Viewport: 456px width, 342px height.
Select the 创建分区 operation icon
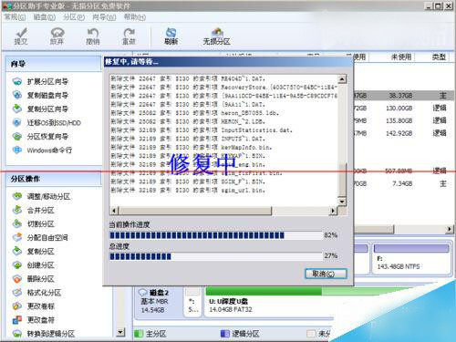click(17, 265)
